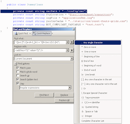This screenshot has width=130, height=124.
Task: Toggle the Use checkbox
Action: tap(18, 84)
